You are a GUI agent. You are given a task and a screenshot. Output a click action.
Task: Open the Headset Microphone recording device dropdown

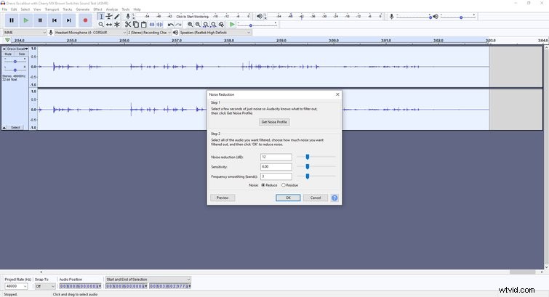pyautogui.click(x=90, y=32)
